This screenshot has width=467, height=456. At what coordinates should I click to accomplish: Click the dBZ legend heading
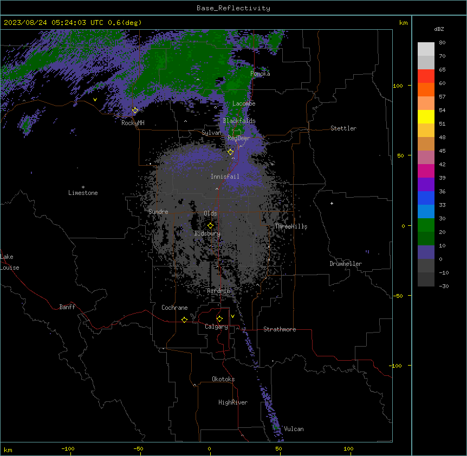click(x=439, y=29)
